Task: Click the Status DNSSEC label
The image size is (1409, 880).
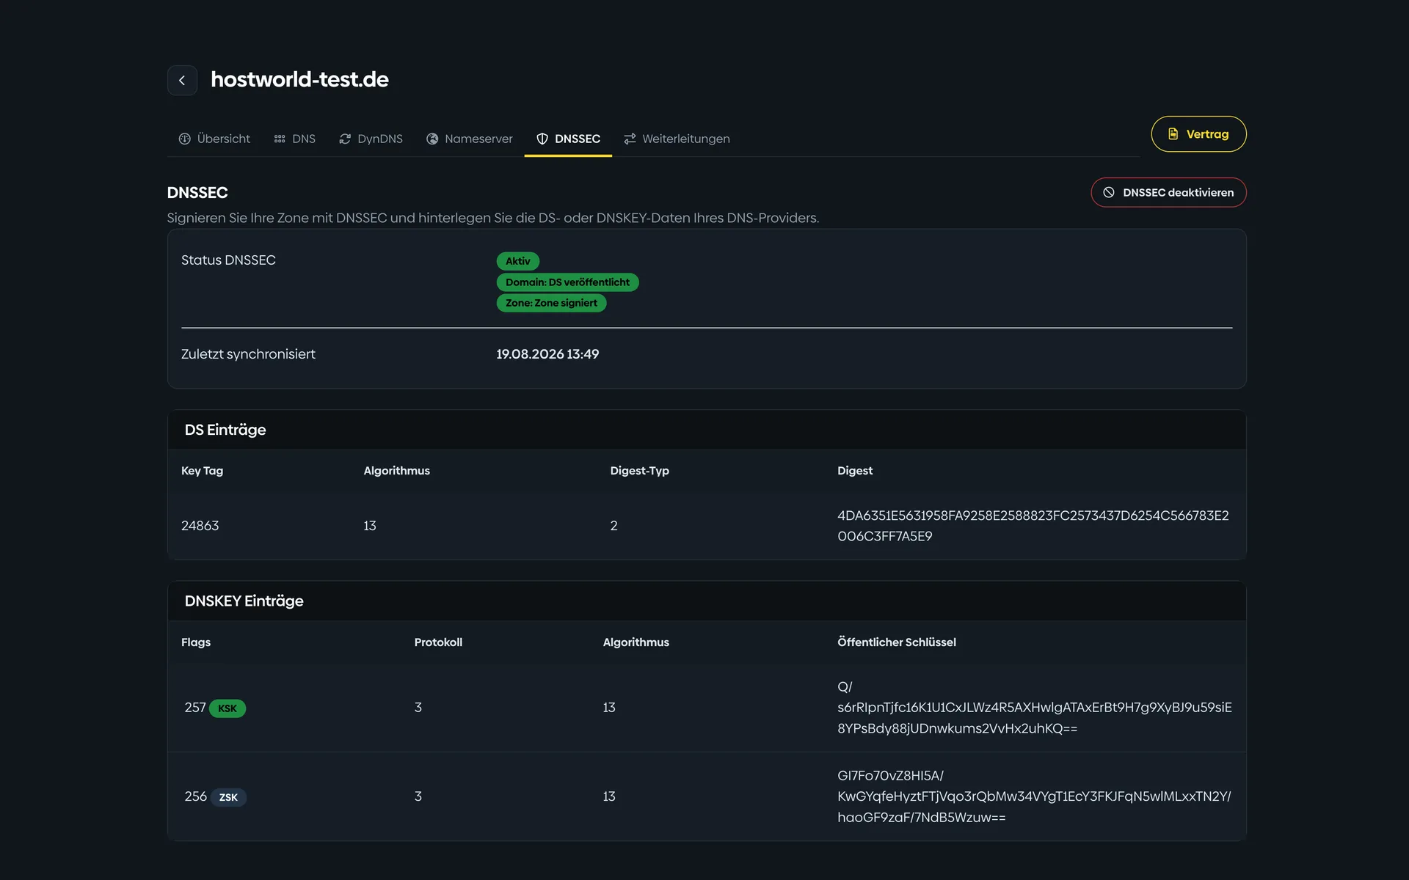Action: pos(228,260)
